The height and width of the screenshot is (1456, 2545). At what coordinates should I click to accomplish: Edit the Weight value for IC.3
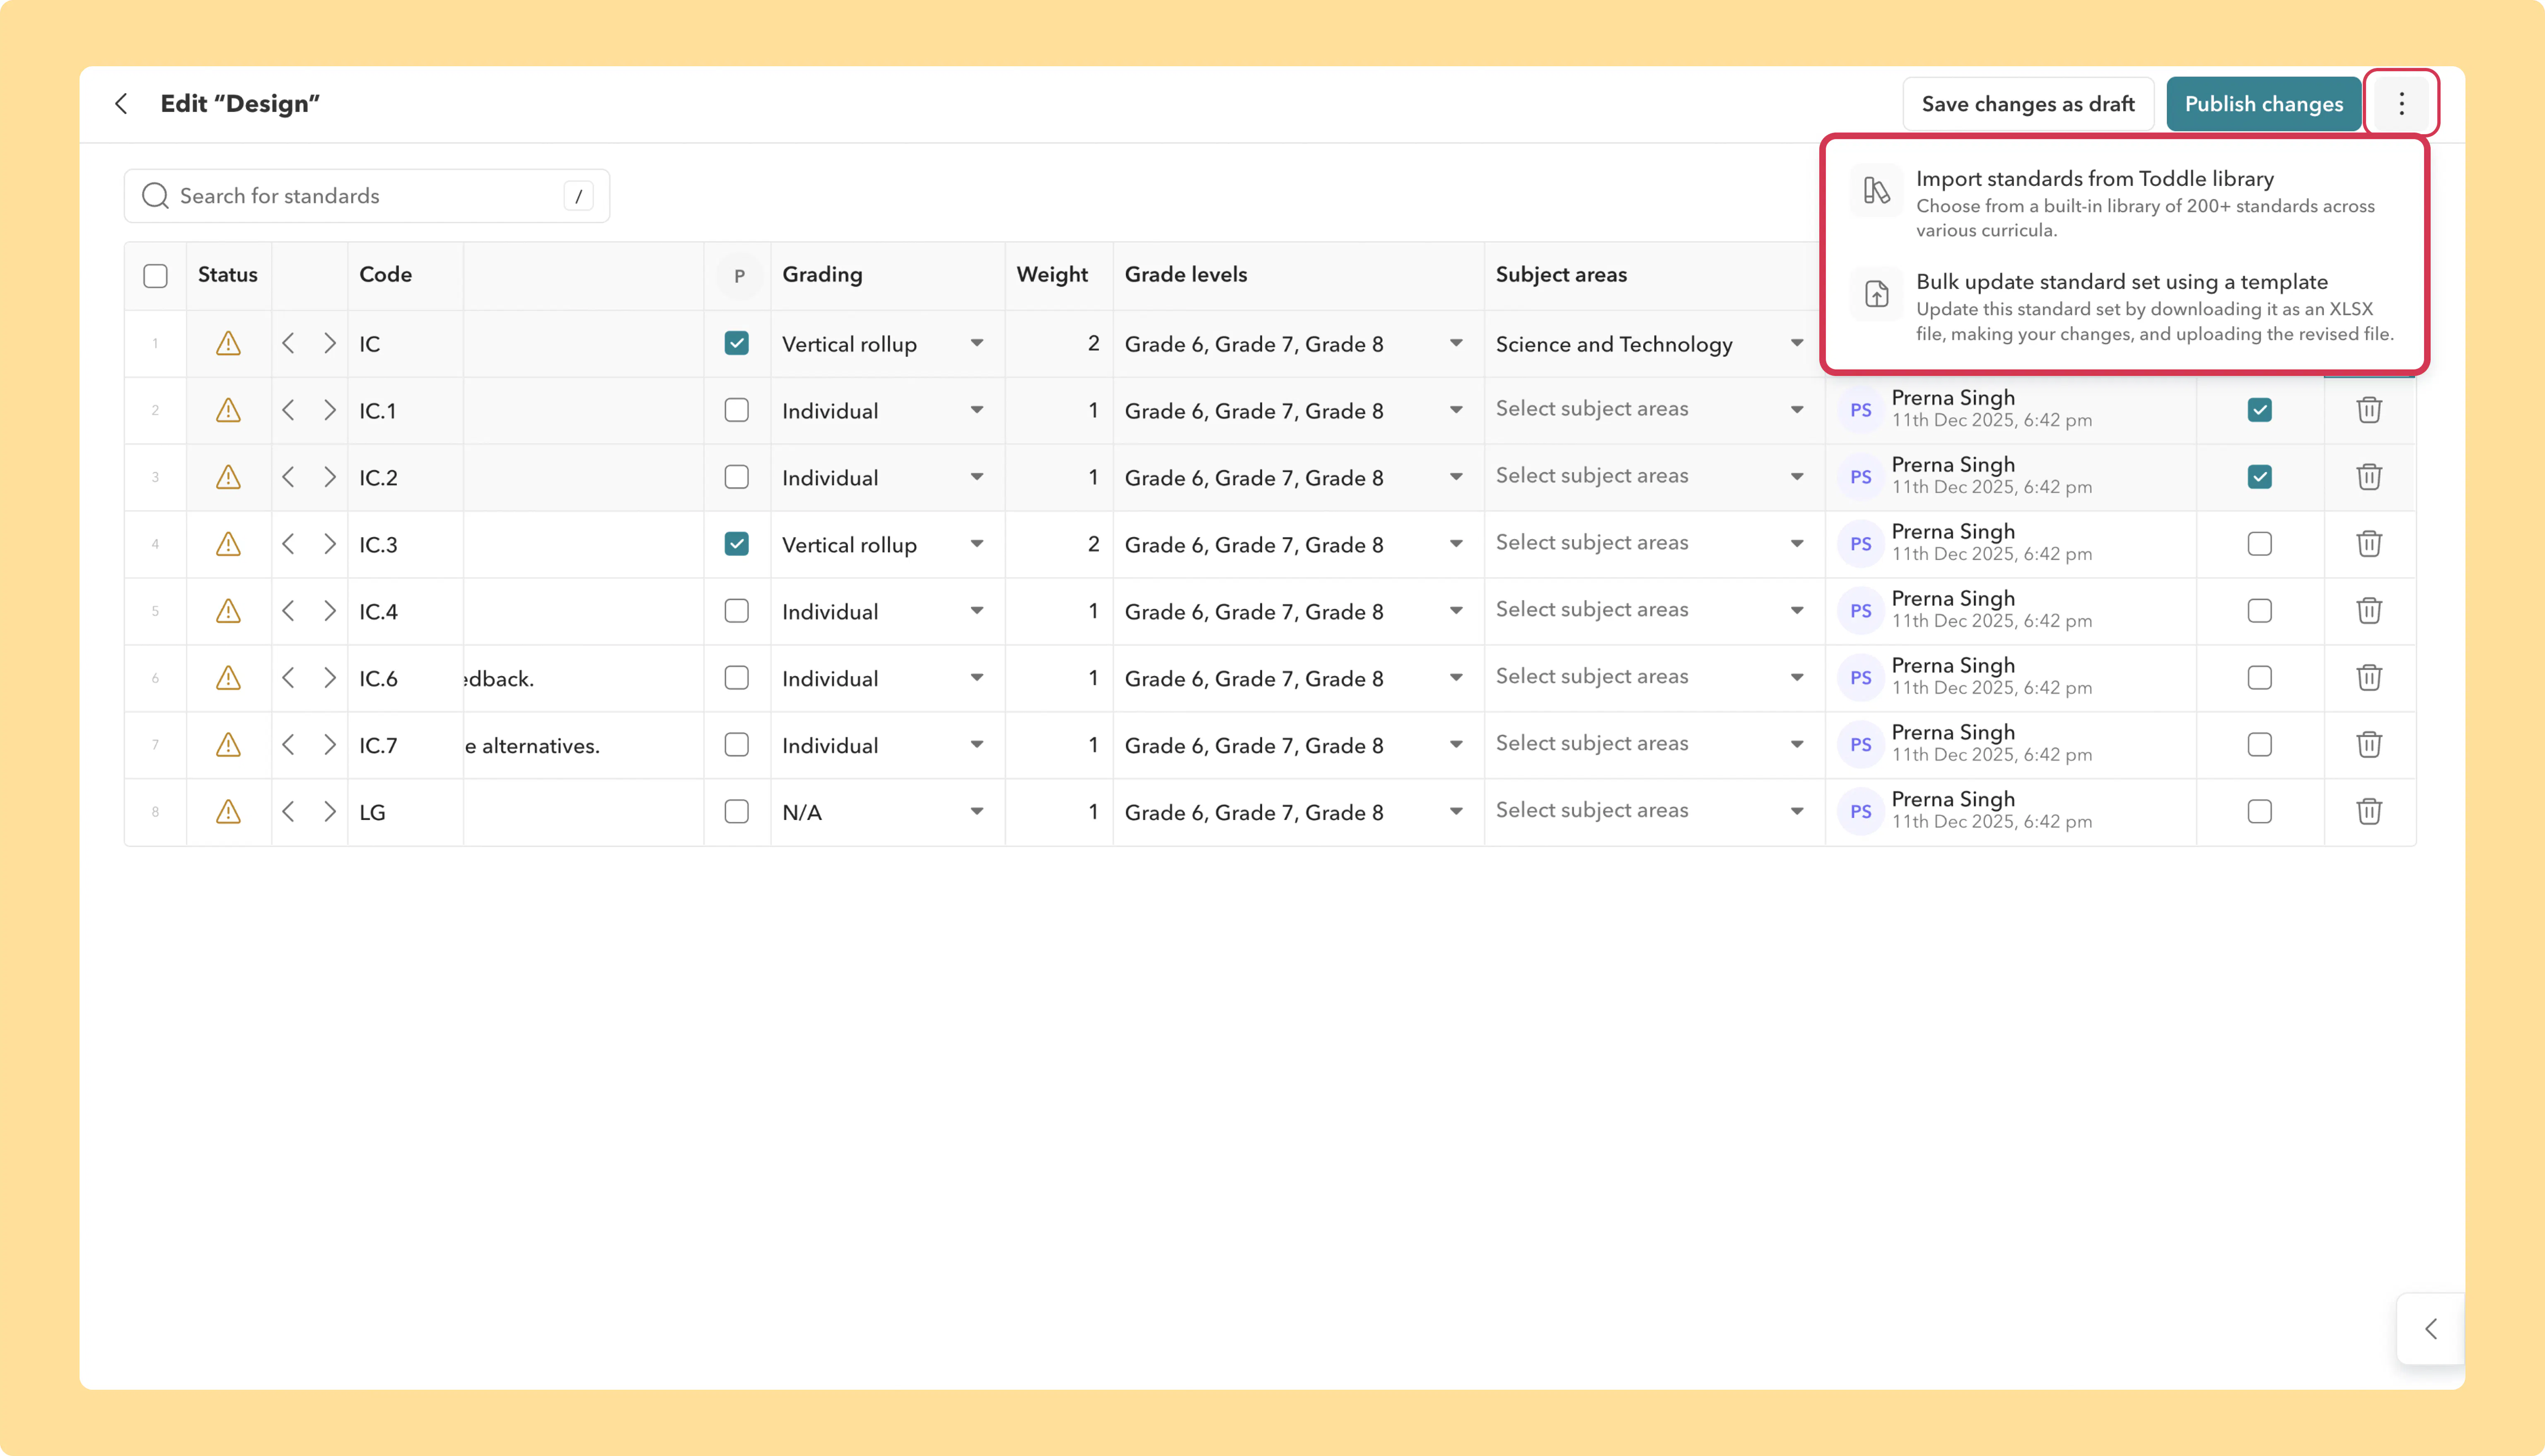[x=1059, y=545]
